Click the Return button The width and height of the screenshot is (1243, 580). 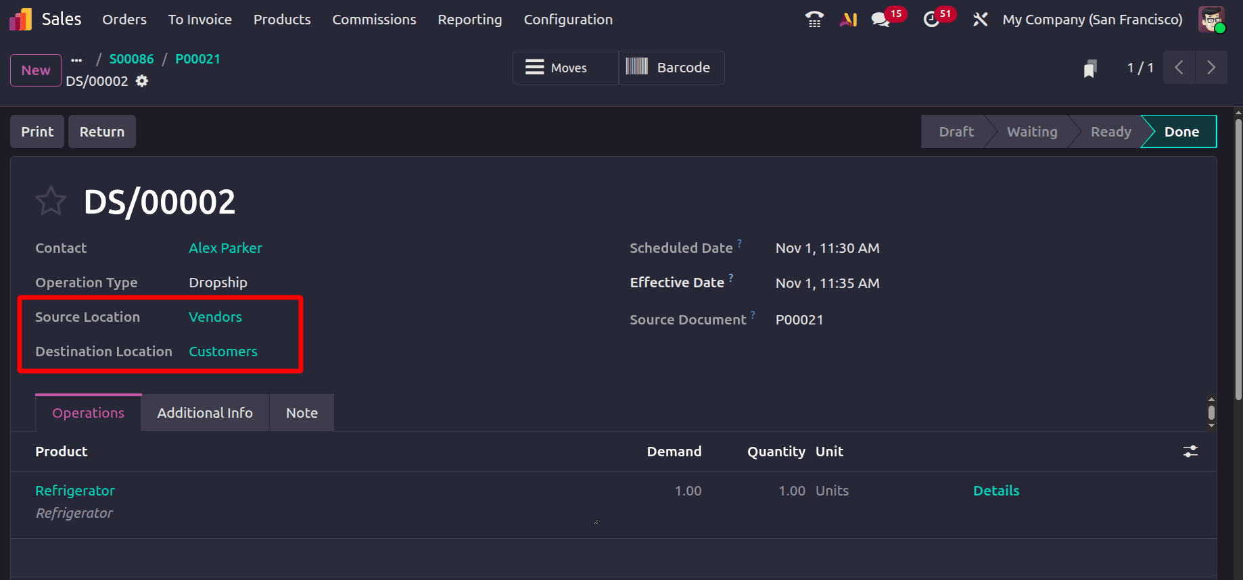102,132
